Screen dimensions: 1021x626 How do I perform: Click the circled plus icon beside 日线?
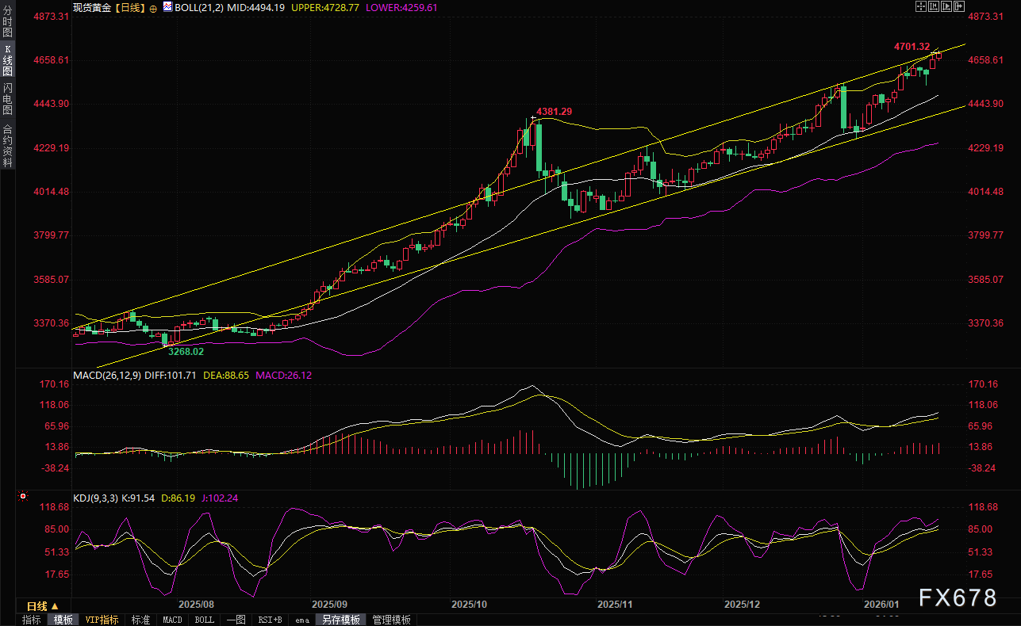coord(153,7)
